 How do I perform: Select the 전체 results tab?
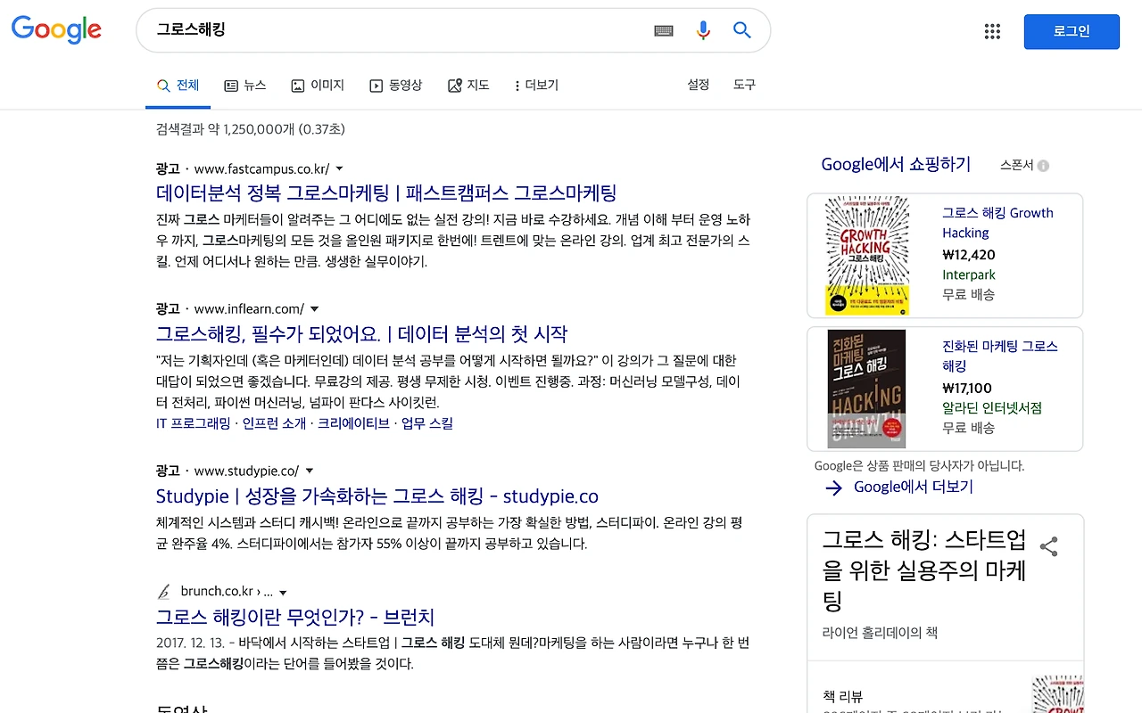(x=178, y=86)
